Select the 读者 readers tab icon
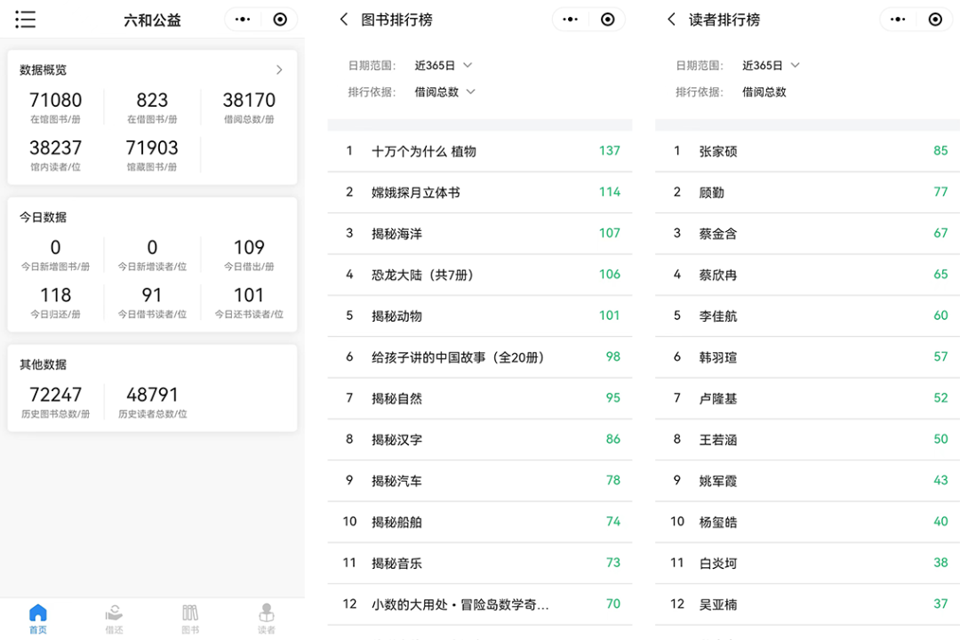Viewport: 960px width, 640px height. click(267, 615)
